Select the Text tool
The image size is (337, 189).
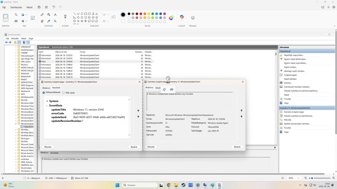55,15
